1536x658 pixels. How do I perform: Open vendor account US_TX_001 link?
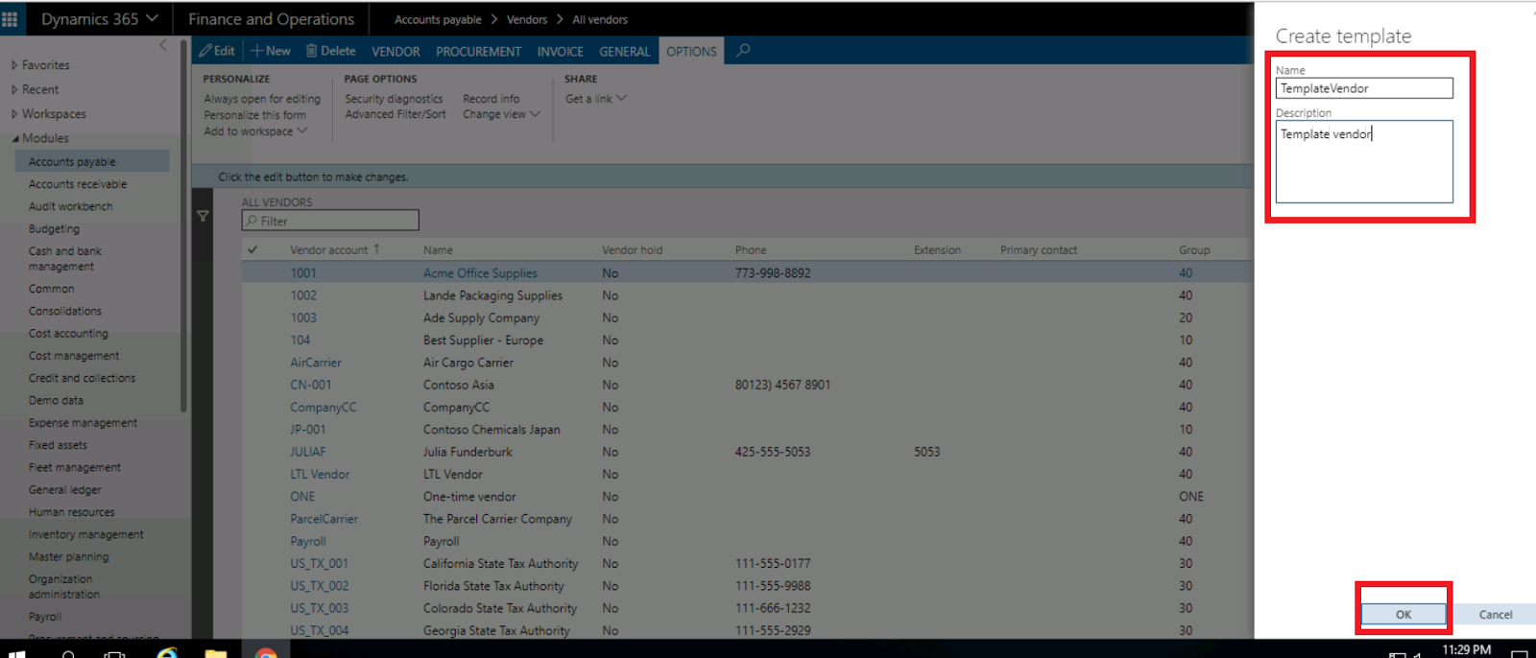[x=320, y=564]
